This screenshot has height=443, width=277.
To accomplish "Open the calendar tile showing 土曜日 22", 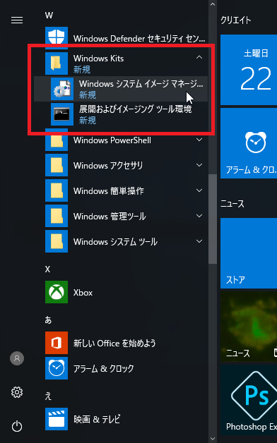I will [x=249, y=70].
